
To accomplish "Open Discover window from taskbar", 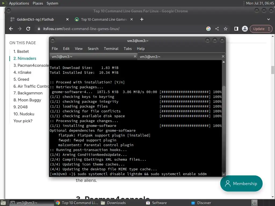I will pyautogui.click(x=213, y=203).
